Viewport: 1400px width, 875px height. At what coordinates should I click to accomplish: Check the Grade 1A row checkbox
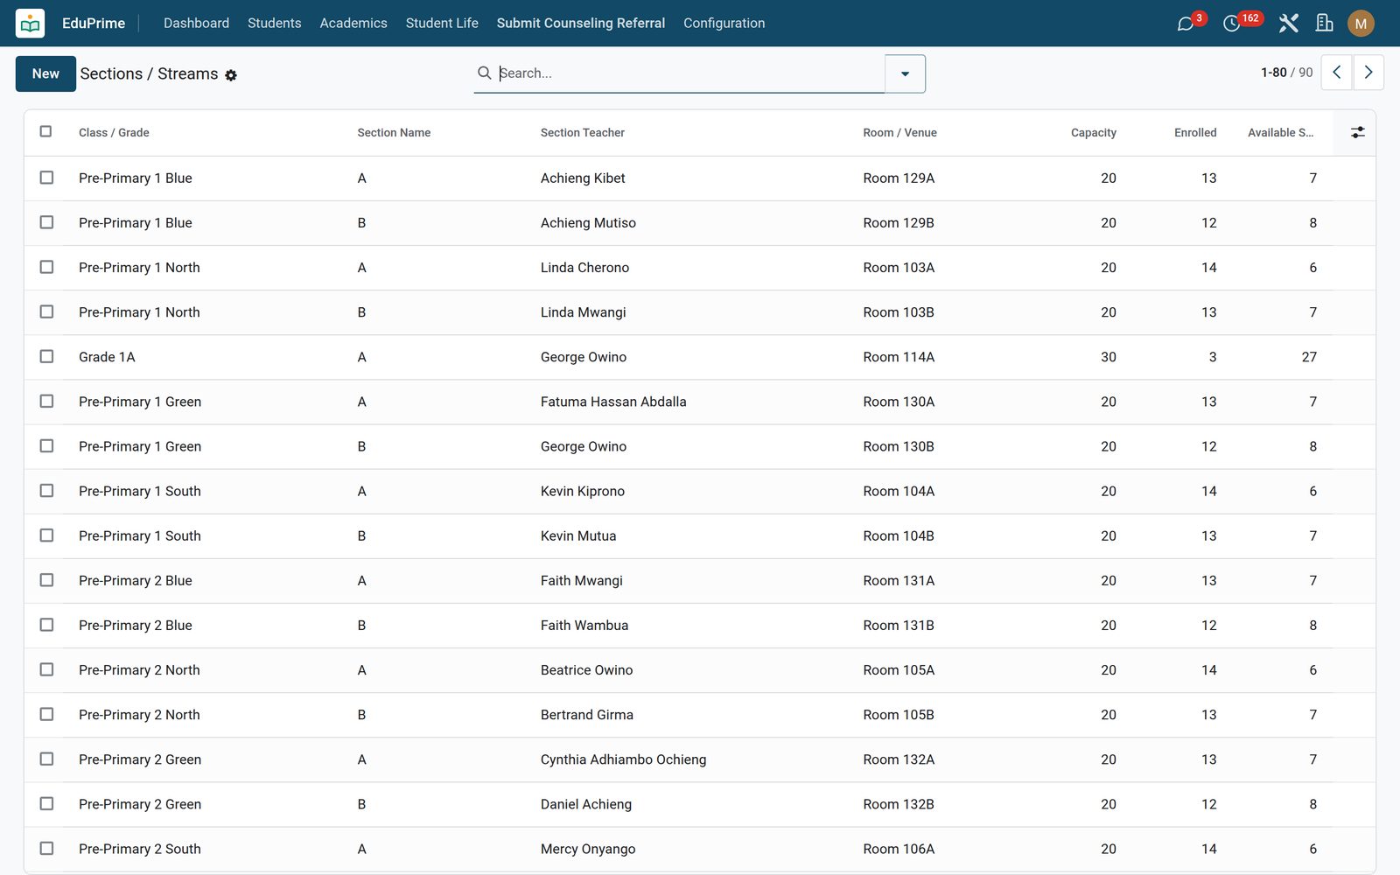(46, 356)
